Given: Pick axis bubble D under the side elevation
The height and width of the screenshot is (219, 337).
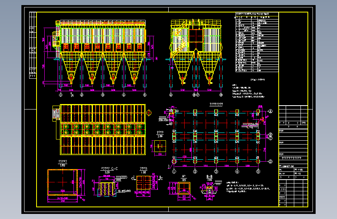Looking at the screenshot, I should 221,95.
